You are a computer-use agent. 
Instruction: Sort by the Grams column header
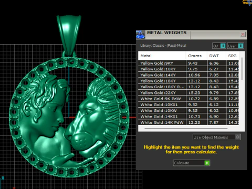(x=196, y=56)
